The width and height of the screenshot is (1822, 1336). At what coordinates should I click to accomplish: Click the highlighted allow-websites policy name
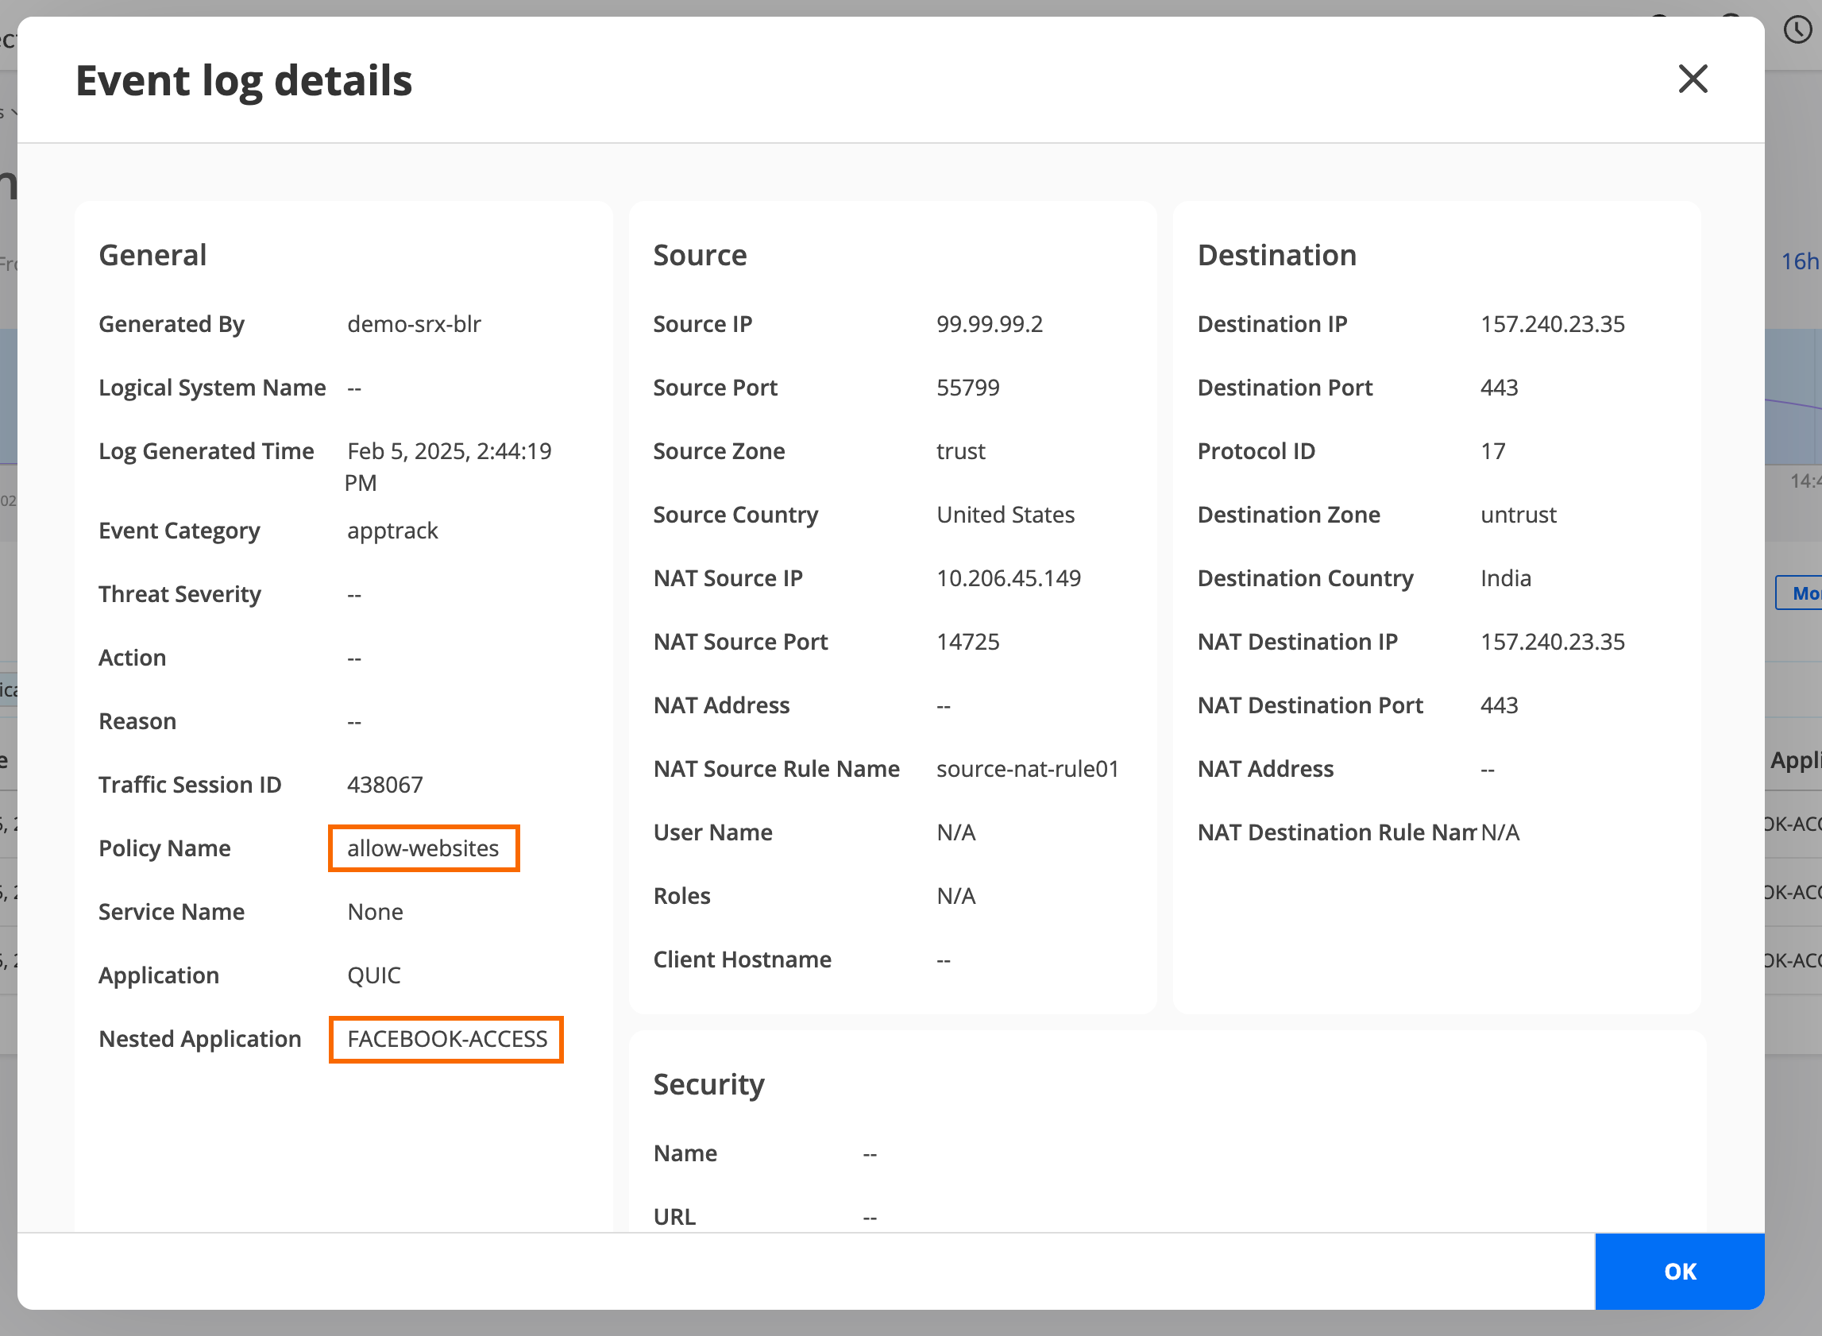(423, 848)
